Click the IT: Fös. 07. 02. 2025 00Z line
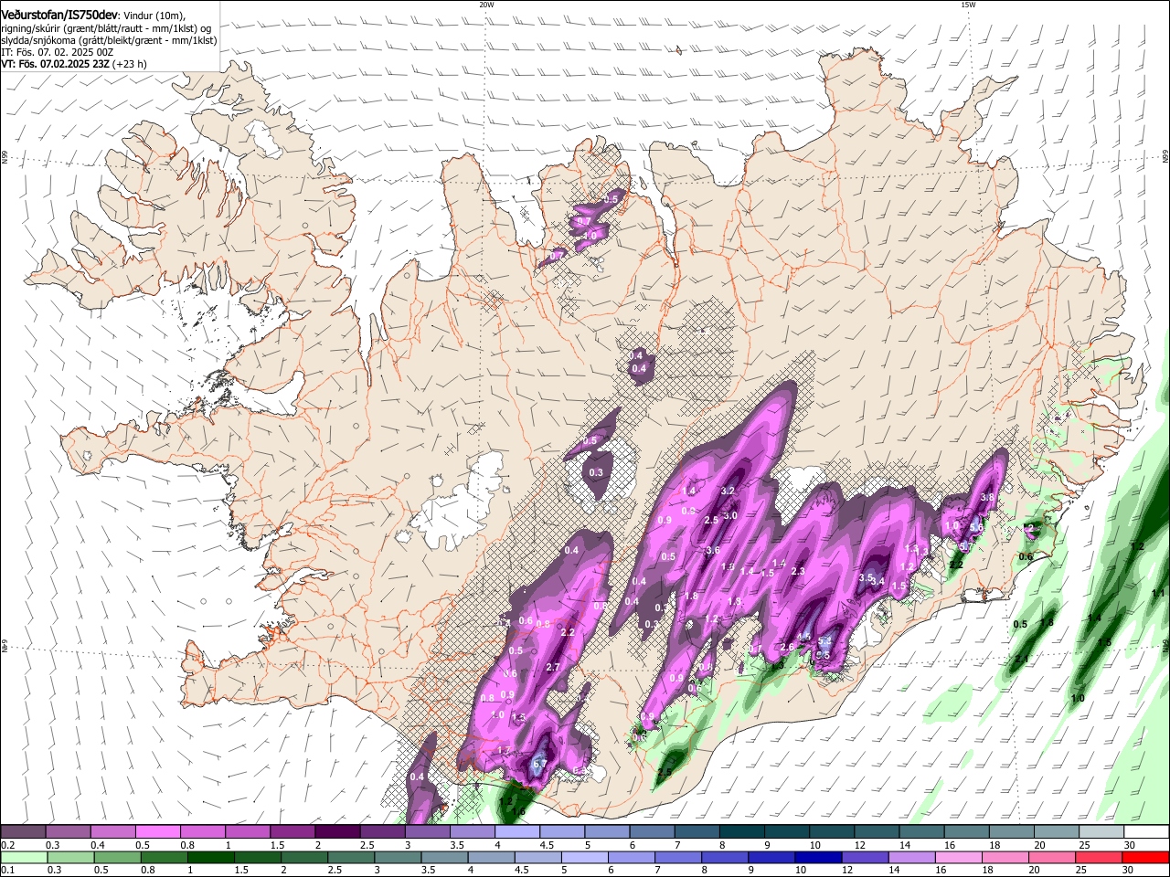 57,52
